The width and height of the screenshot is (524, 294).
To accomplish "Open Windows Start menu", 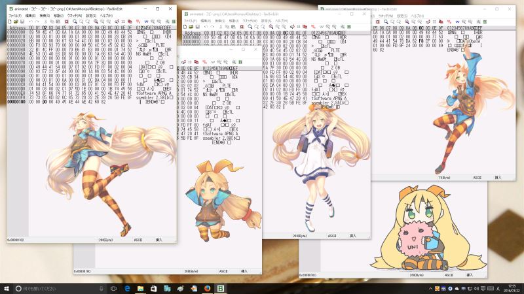I will click(7, 288).
